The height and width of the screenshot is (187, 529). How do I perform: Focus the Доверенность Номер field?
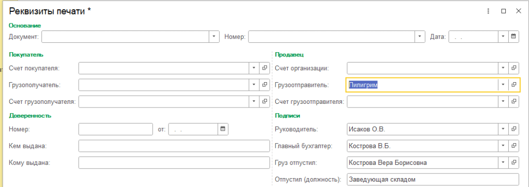pyautogui.click(x=116, y=129)
